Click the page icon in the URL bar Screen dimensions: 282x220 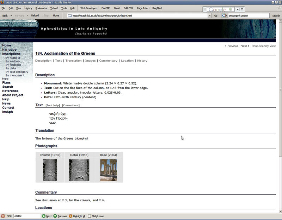70,15
